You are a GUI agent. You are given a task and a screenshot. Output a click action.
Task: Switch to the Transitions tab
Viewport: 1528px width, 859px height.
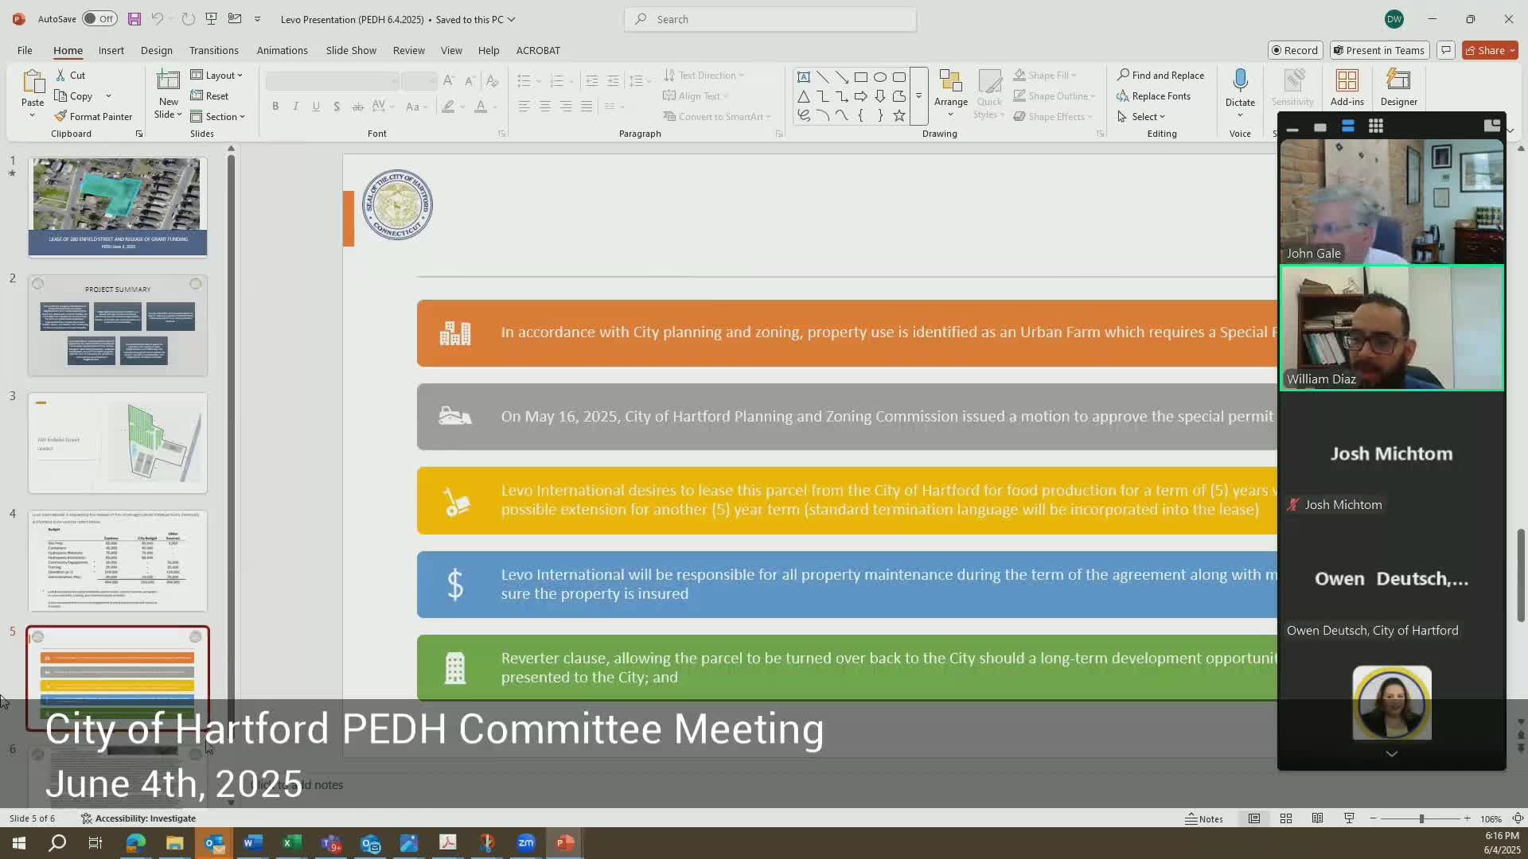click(x=213, y=50)
